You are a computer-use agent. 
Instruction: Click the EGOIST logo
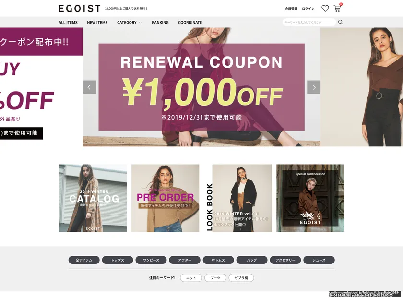point(80,9)
